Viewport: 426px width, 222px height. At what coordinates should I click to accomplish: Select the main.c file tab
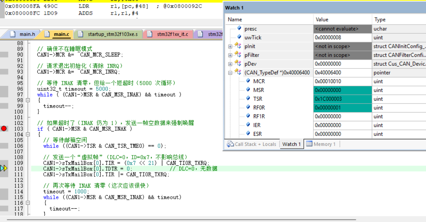tap(57, 34)
